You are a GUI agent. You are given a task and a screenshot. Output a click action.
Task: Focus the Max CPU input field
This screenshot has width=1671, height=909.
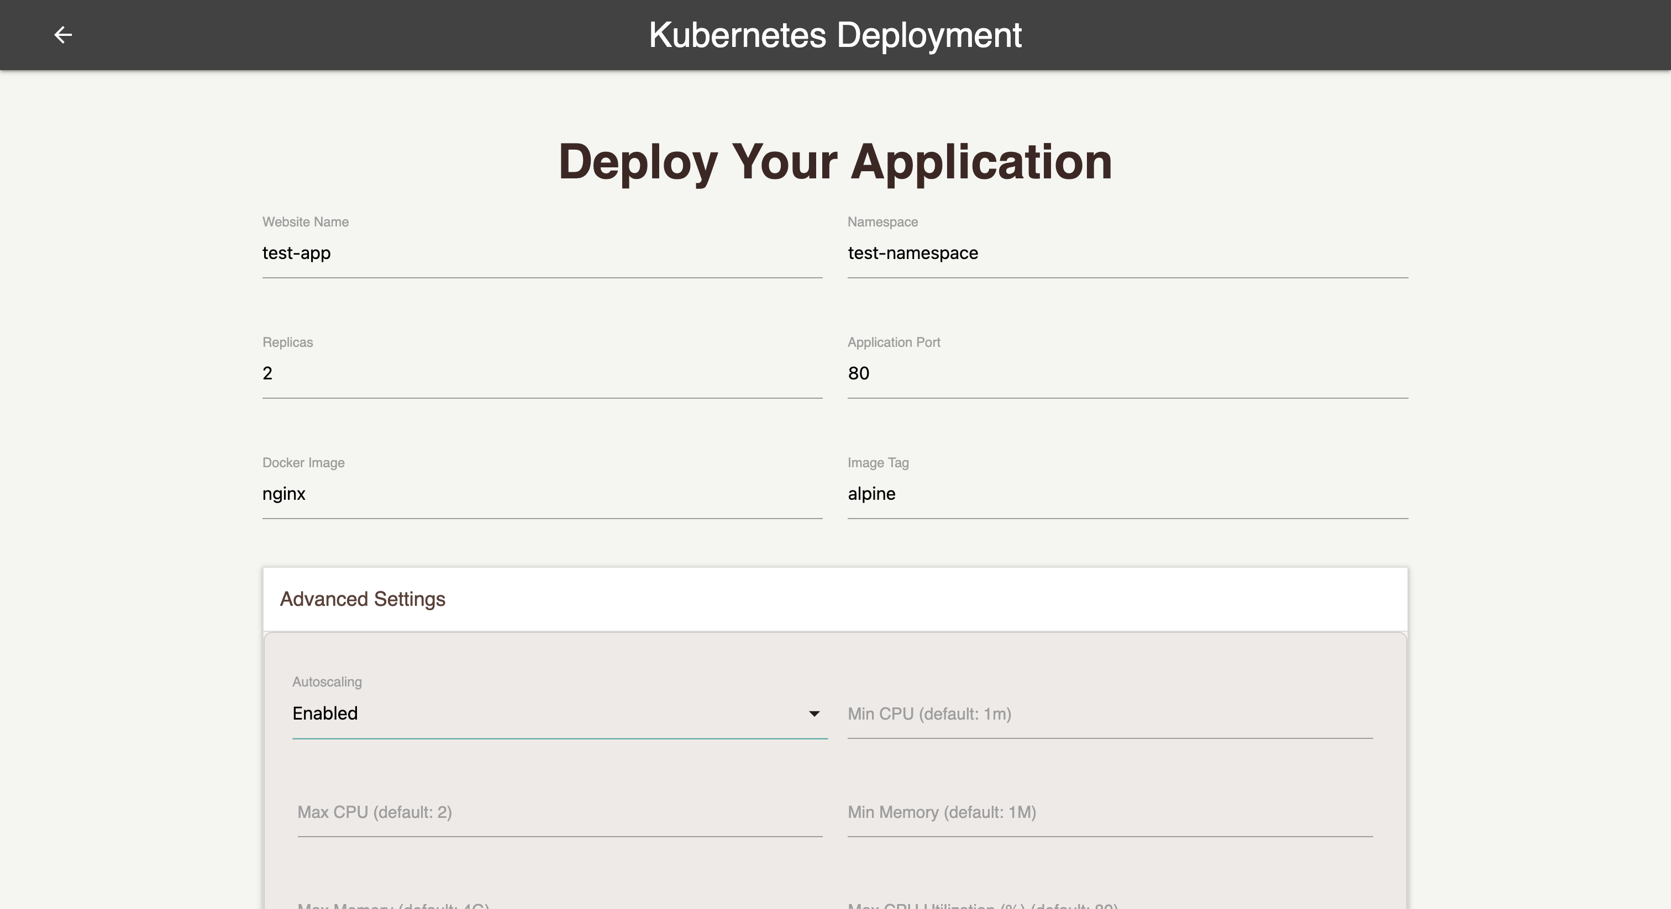point(559,812)
